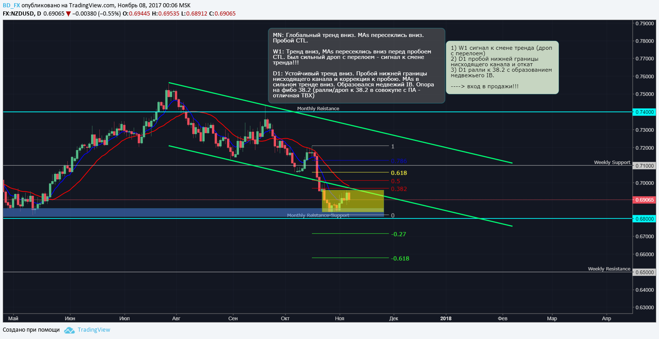Click the 0.79000 top price axis label
Viewport: 659px width, 339px height.
[645, 23]
